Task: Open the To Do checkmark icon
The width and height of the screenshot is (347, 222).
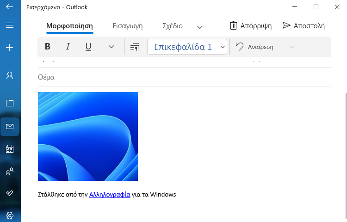Action: pos(10,193)
